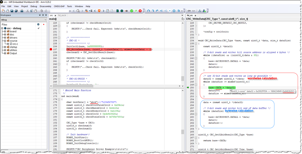Click the Save All toolbar icon
Screen dimensions: 302x154
click(16, 11)
